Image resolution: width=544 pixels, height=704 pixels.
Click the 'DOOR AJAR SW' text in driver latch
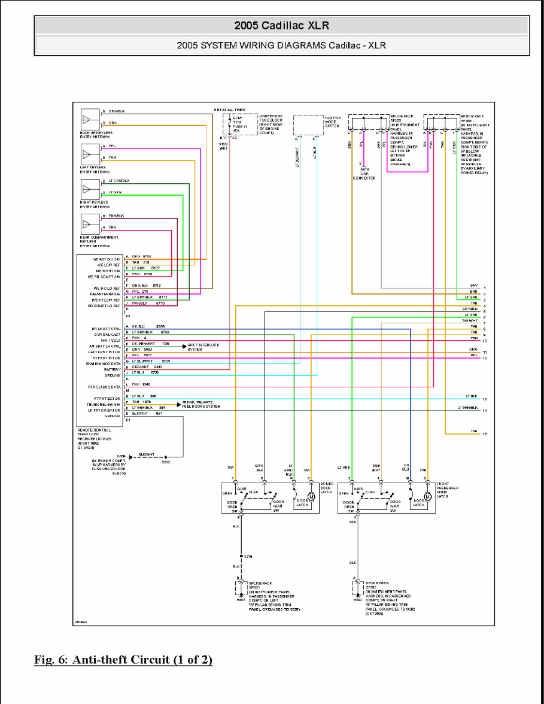[278, 506]
